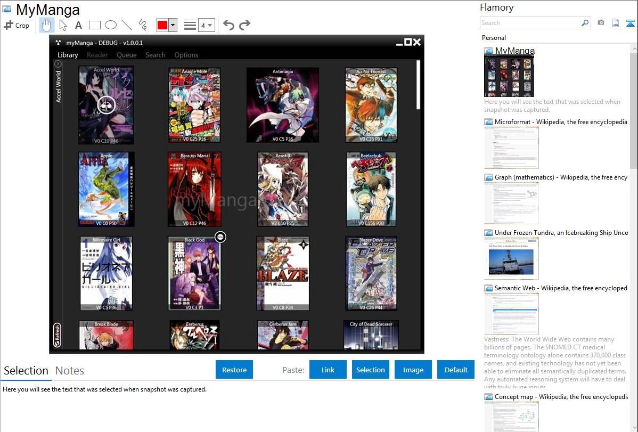The height and width of the screenshot is (432, 638).
Task: Redo the last undone action
Action: pos(244,25)
